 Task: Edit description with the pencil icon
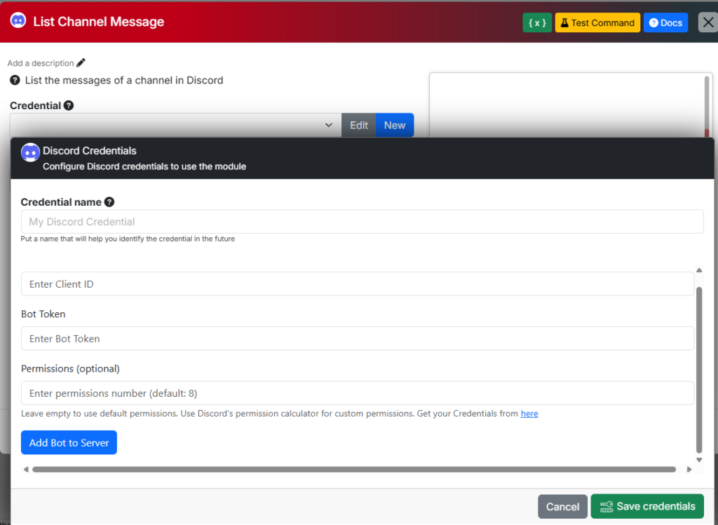[81, 63]
